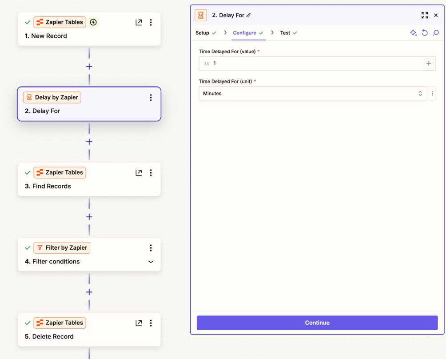Screen dimensions: 446x359
Task: Open the Delete Record step's external link icon
Action: 139,323
